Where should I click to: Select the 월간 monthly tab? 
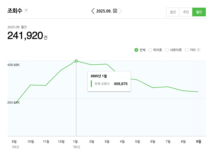point(199,12)
